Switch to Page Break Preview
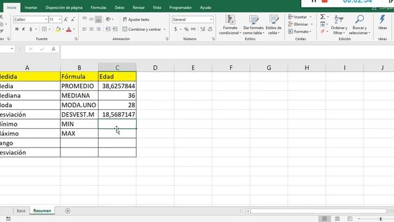 [x=350, y=218]
